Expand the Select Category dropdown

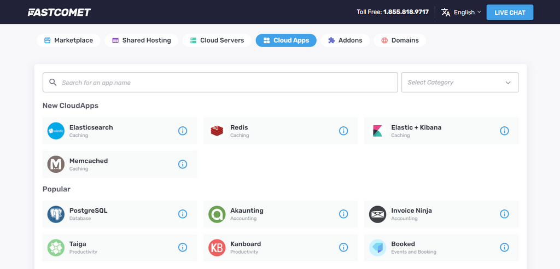tap(459, 83)
